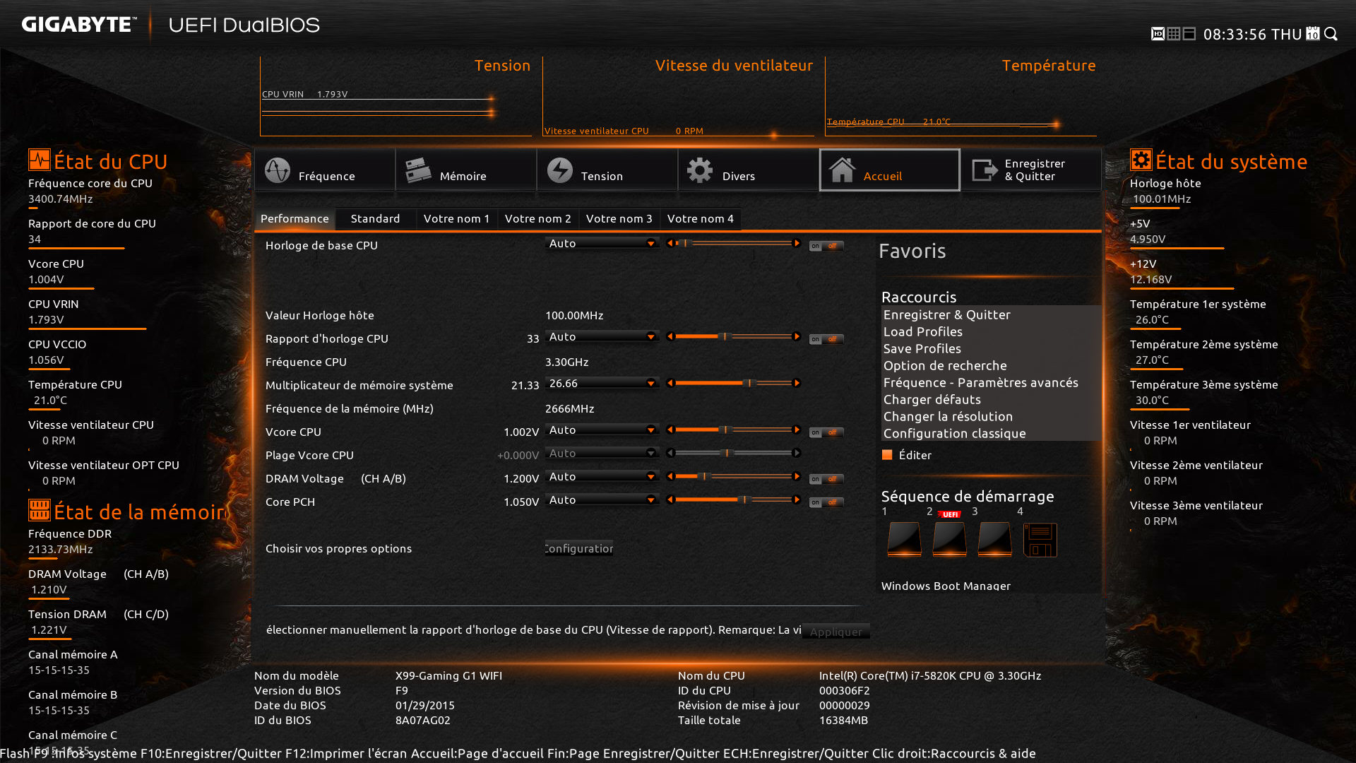Click the Éditer label
The height and width of the screenshot is (763, 1356).
(915, 455)
